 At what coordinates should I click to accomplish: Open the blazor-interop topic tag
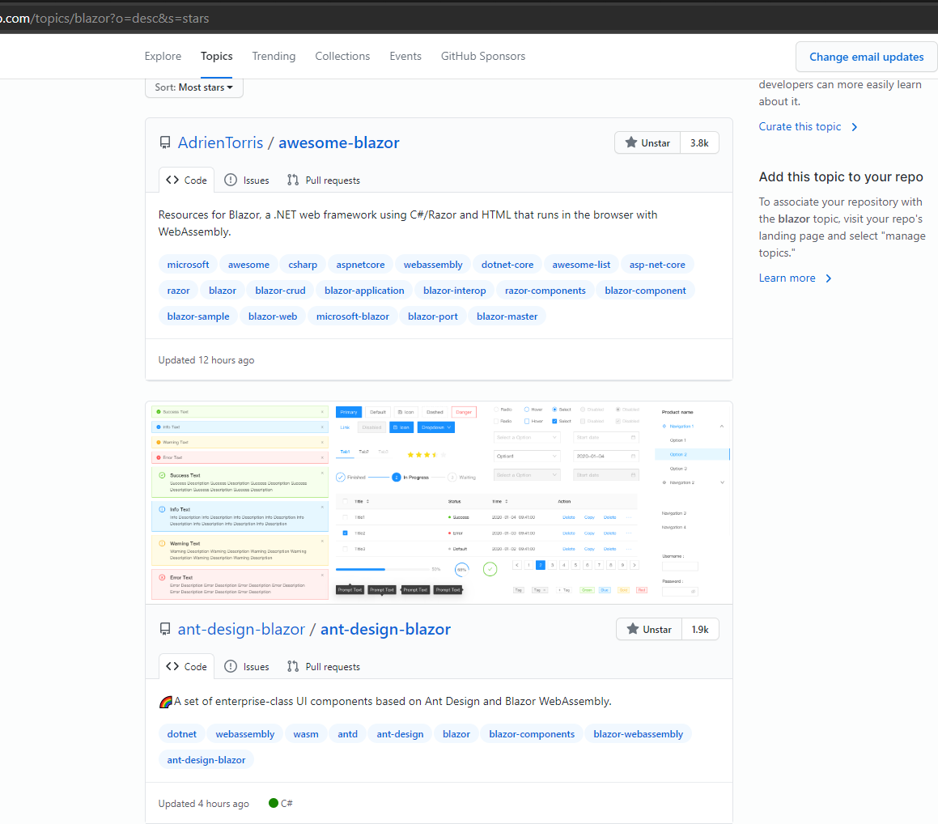(x=455, y=291)
